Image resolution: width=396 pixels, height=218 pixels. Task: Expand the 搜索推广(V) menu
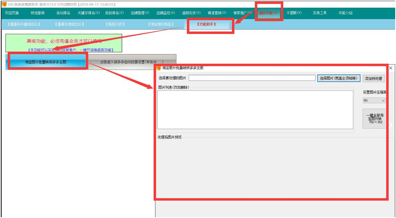pyautogui.click(x=243, y=13)
